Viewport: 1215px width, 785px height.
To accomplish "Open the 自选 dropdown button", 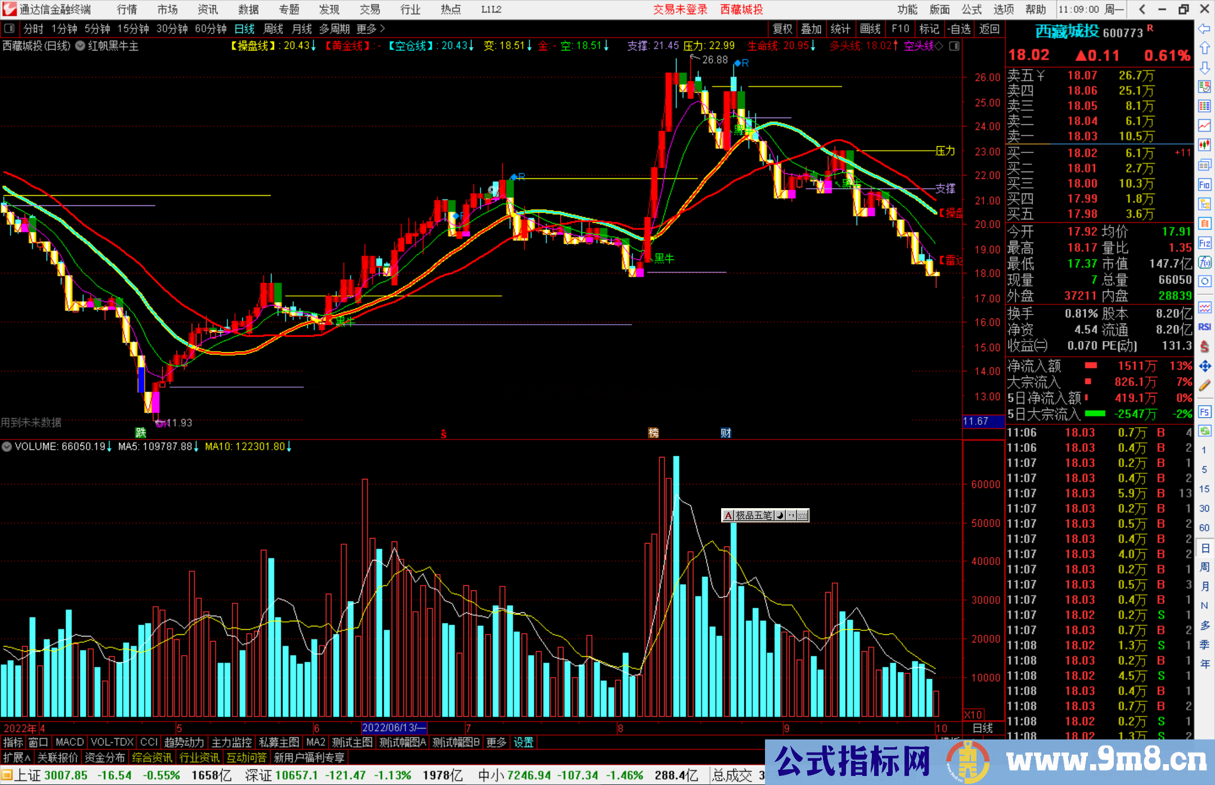I will point(958,29).
